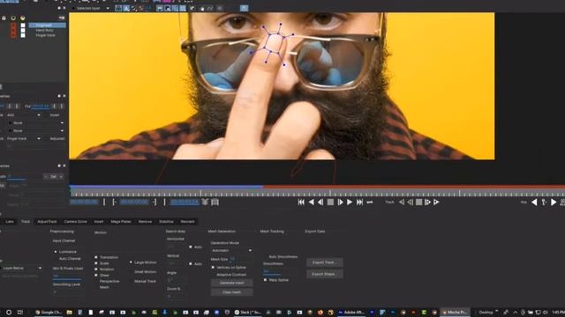565x317 pixels.
Task: Stop playback with the square button
Action: click(x=330, y=203)
